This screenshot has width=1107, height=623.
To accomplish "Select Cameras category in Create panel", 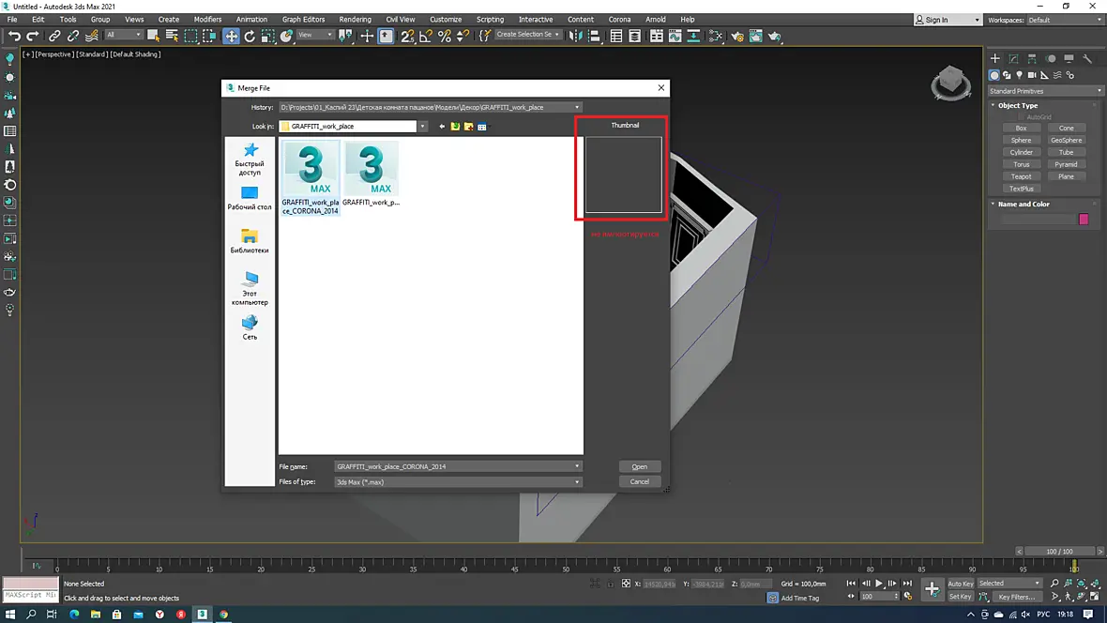I will coord(1032,75).
